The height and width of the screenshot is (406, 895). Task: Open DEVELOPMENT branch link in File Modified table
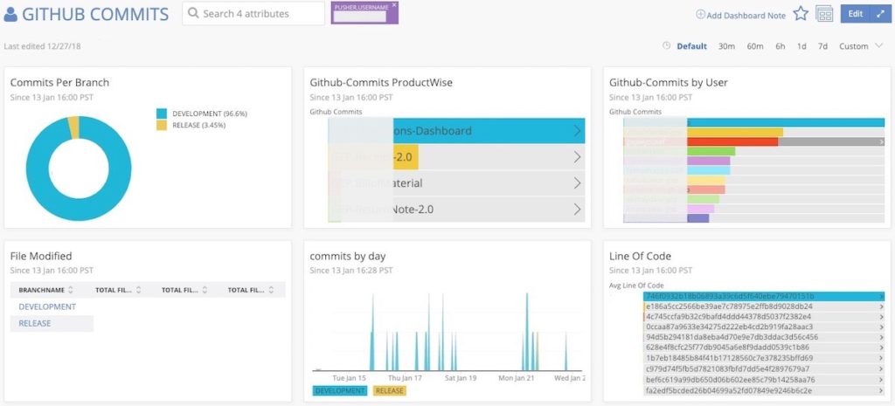(x=47, y=306)
